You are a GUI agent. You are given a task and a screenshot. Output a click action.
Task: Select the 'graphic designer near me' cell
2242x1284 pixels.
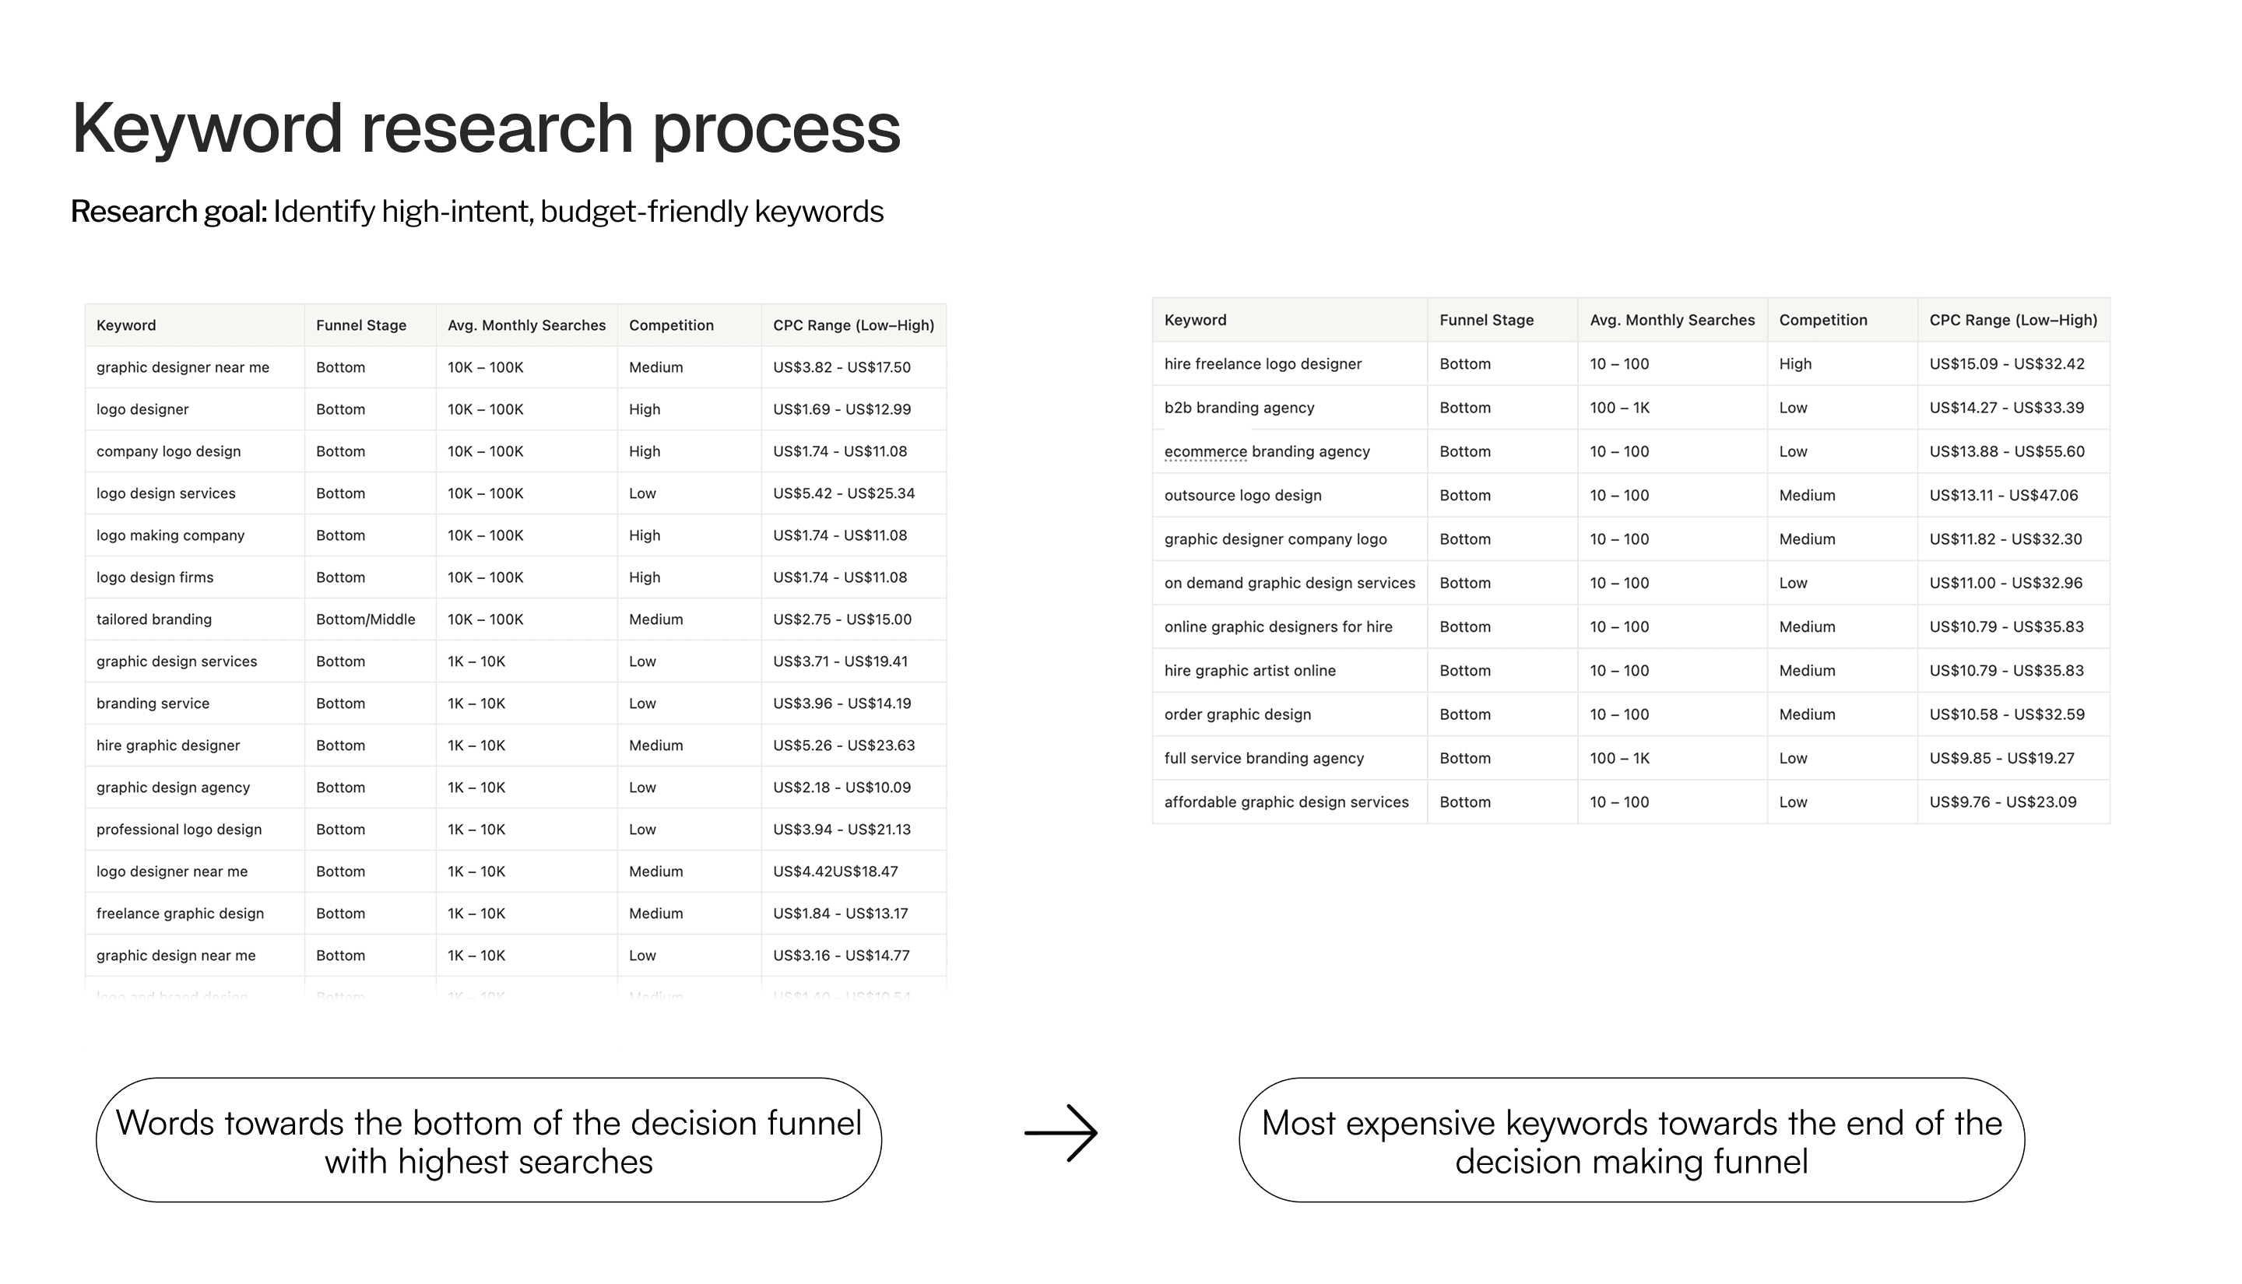point(183,368)
